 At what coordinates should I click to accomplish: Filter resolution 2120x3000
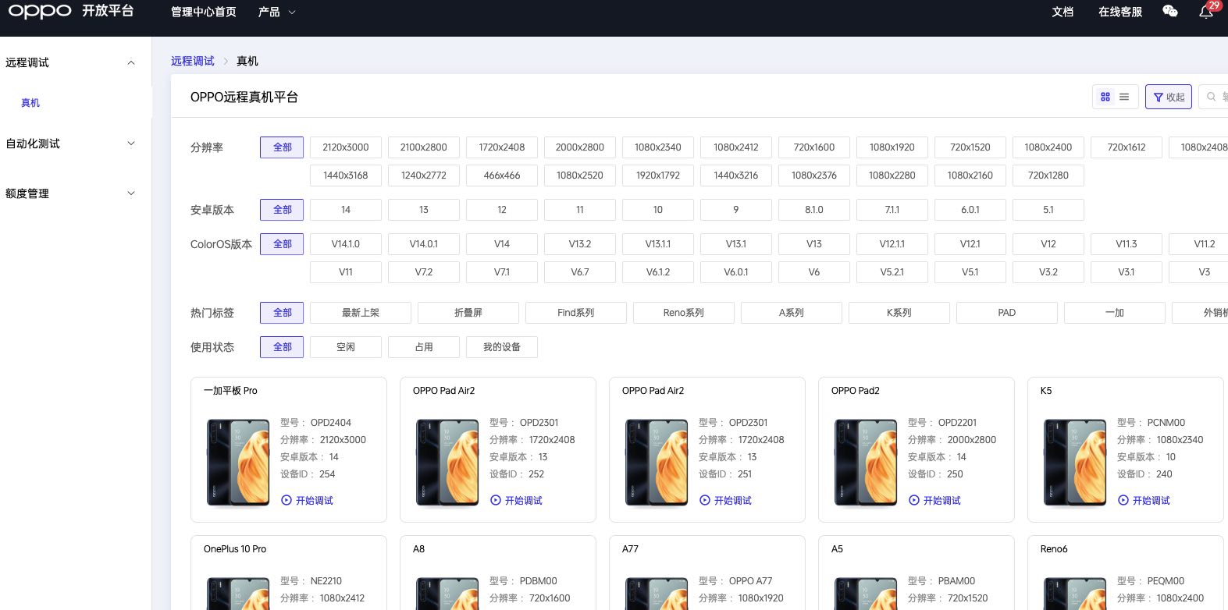(x=346, y=147)
